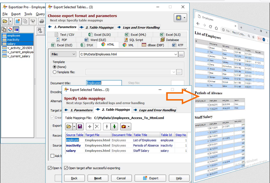Screen dimensions: 270x183
Task: Select the Excel (XLSX) format tab
Action: point(98,35)
